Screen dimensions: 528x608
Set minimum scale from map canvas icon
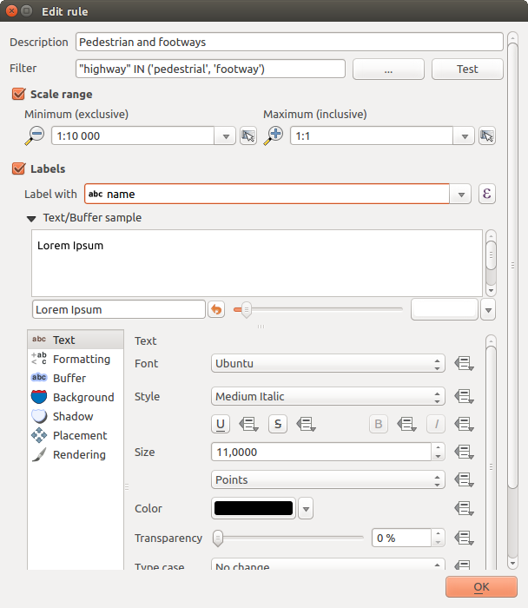coord(248,135)
